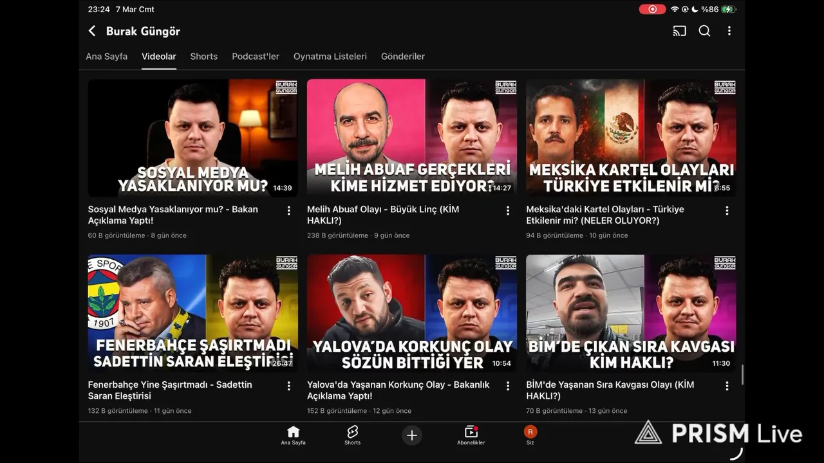Play Yalova'da Korkunç Olay thumbnail
The width and height of the screenshot is (824, 463).
point(412,313)
